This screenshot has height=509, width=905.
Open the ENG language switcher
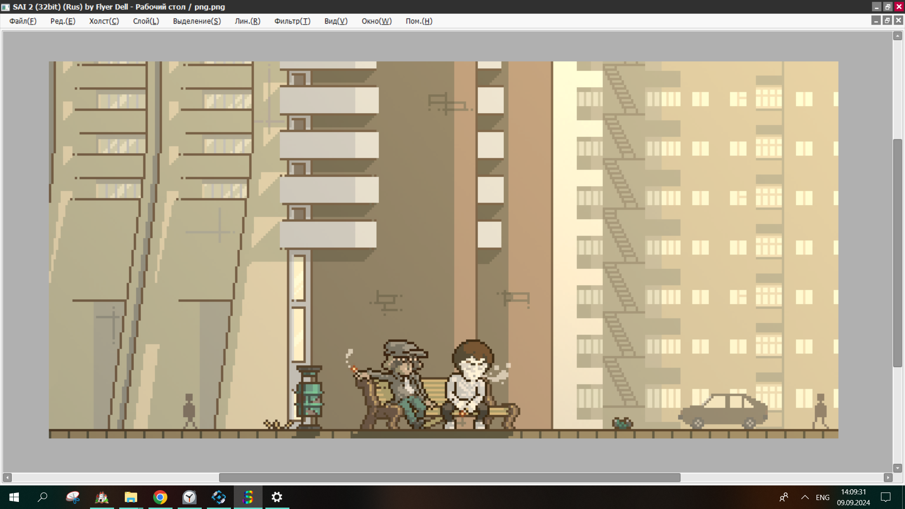[x=823, y=497]
